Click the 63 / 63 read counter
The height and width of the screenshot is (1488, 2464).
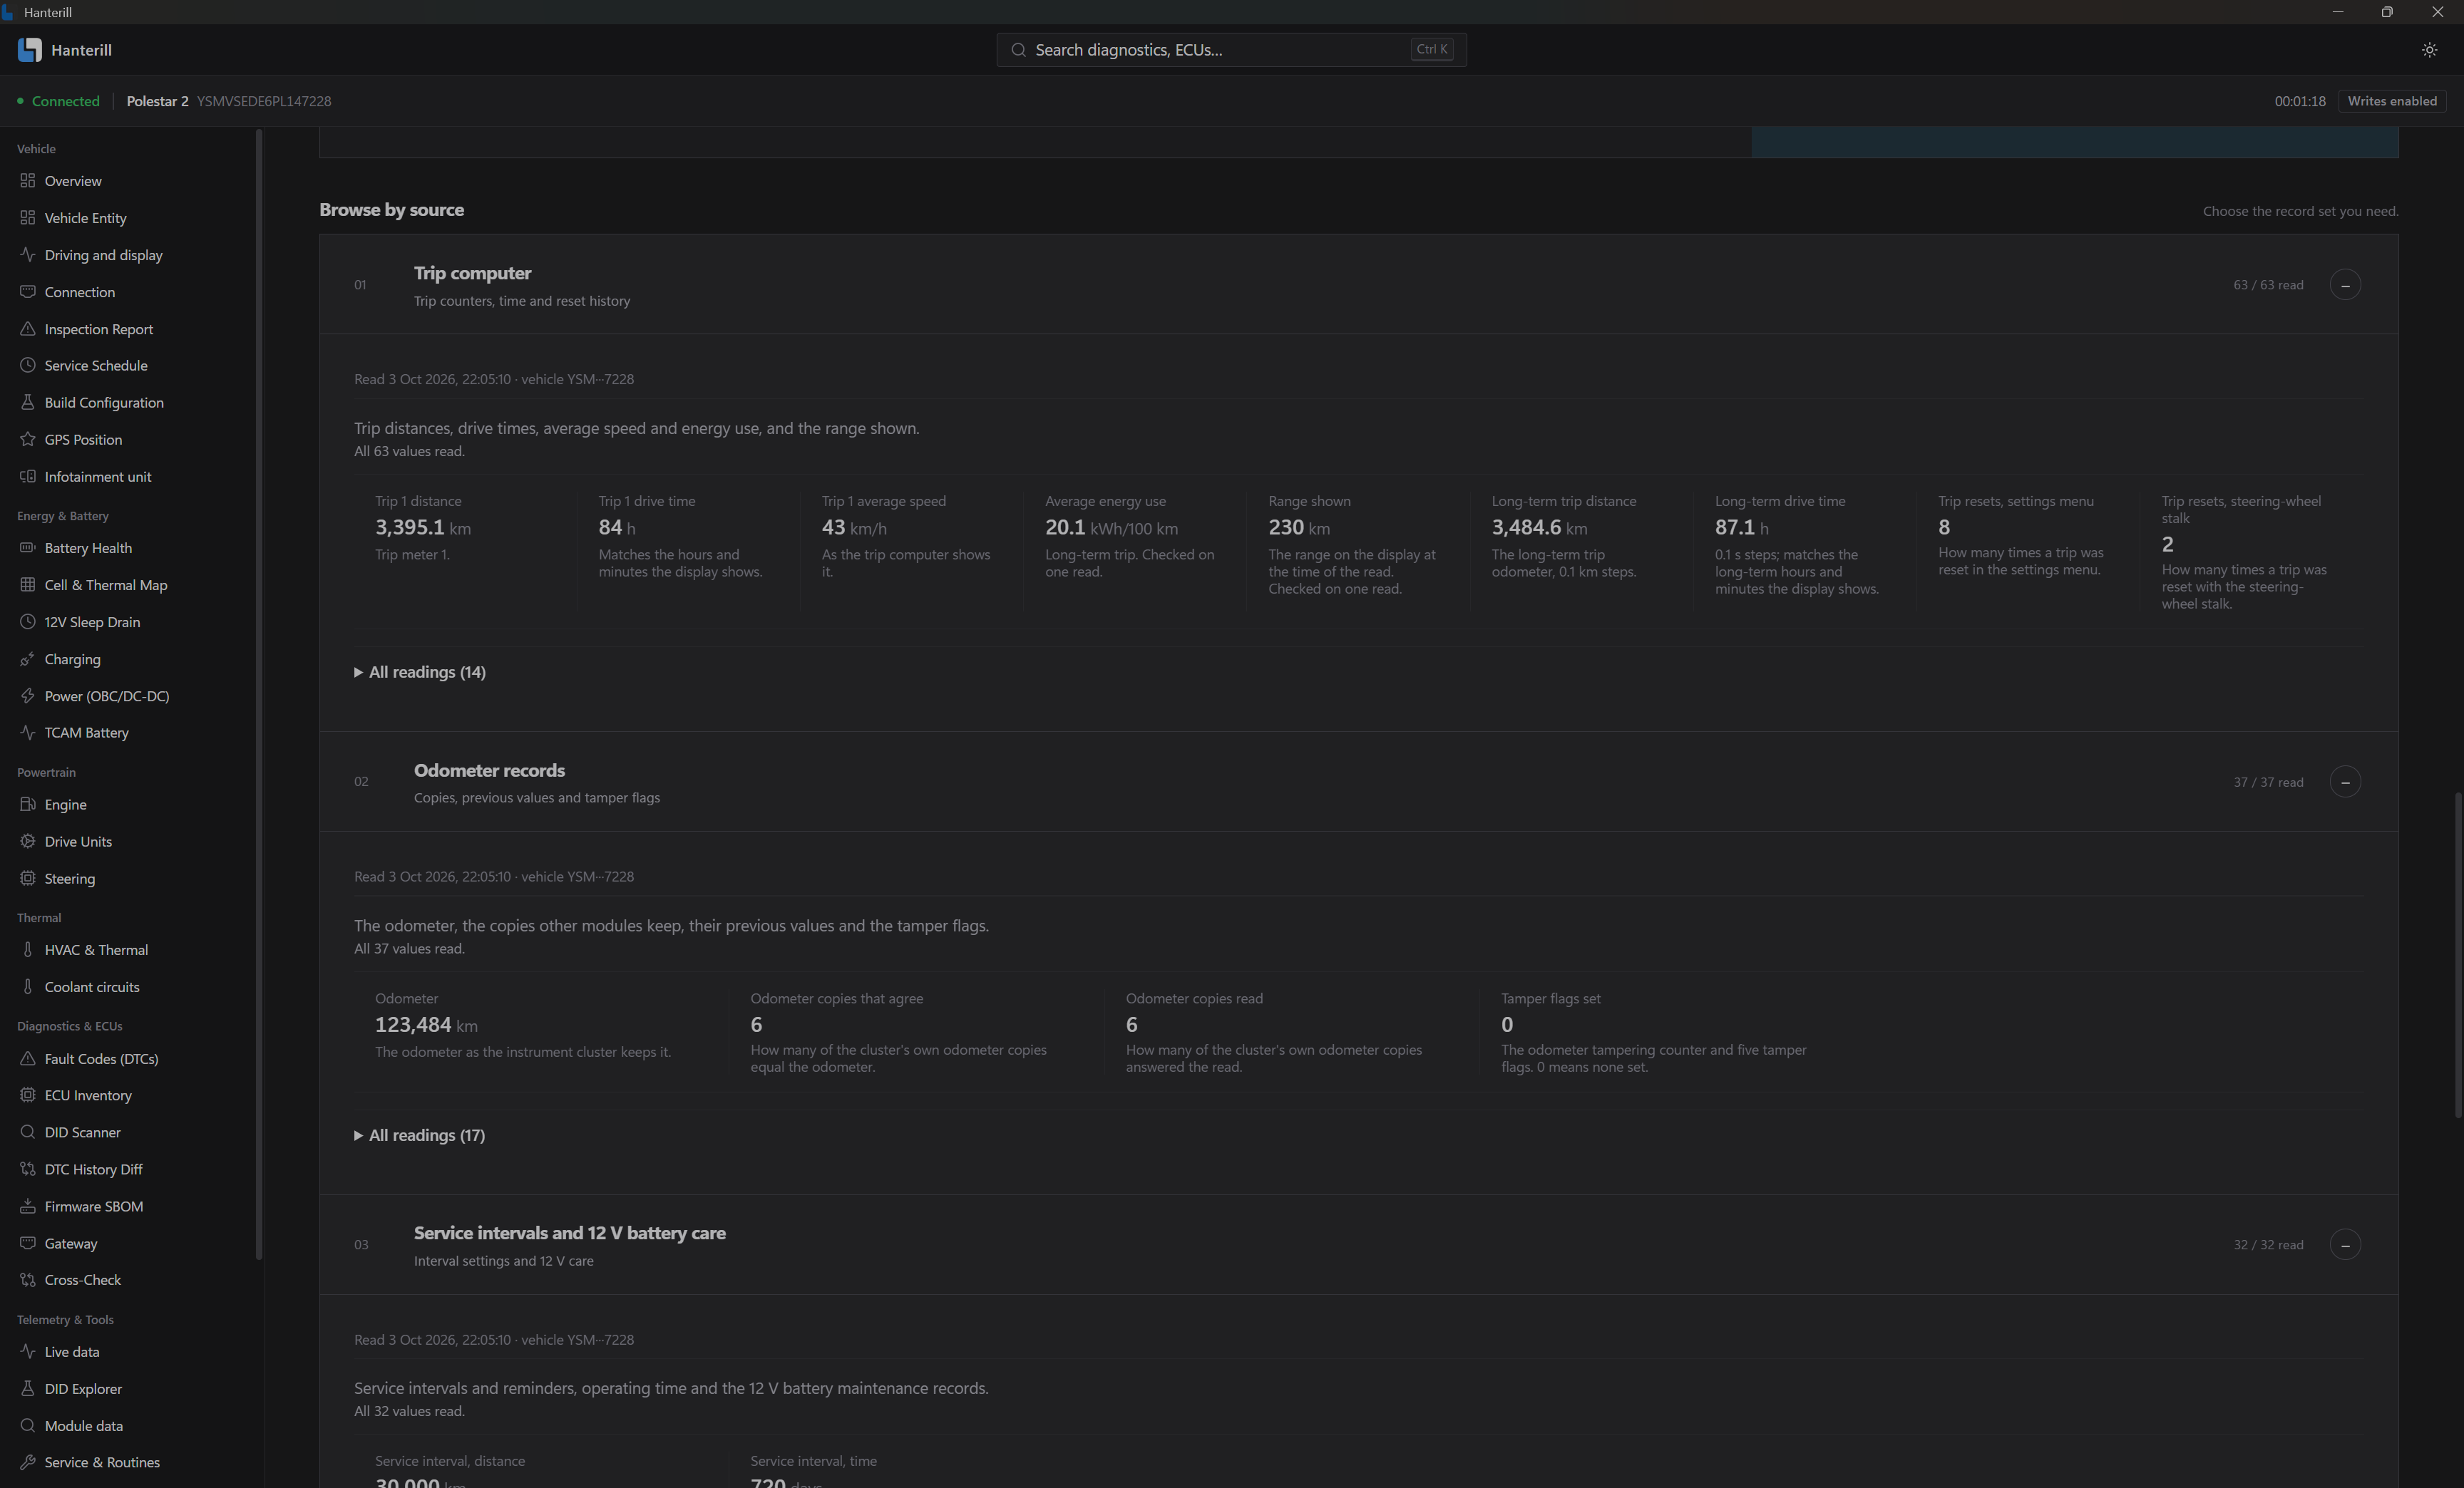tap(2268, 285)
